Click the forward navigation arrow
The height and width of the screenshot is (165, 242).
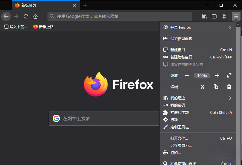coord(16,16)
